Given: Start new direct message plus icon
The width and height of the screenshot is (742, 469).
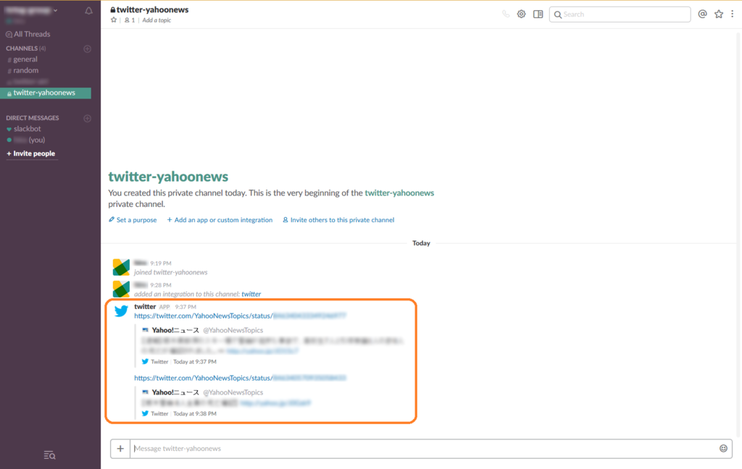Looking at the screenshot, I should coord(87,118).
